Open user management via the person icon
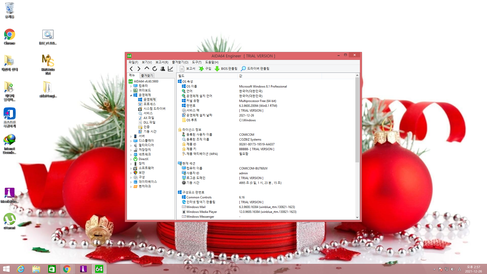Screen dimensions: 487x274 (x=163, y=68)
